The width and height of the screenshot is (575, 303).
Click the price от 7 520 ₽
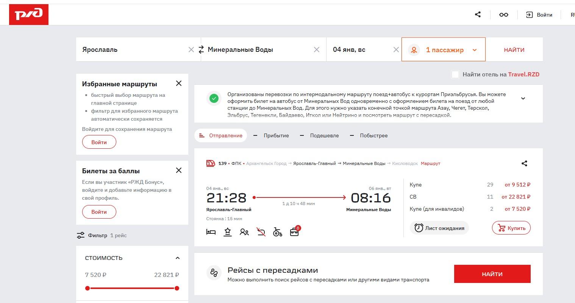coord(517,209)
